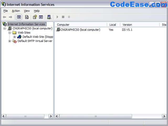This screenshot has width=168, height=126.
Task: Select Default SMTP Virtual Server tree item
Action: click(35, 41)
